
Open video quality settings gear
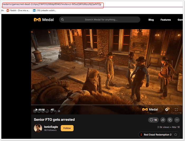click(x=167, y=109)
